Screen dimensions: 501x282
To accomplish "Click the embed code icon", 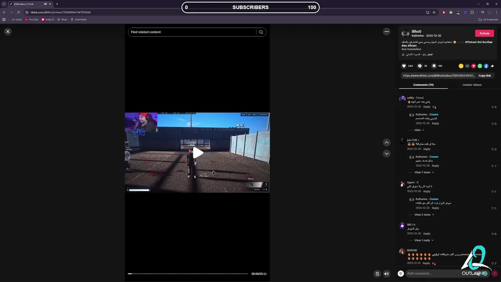I will tap(467, 66).
